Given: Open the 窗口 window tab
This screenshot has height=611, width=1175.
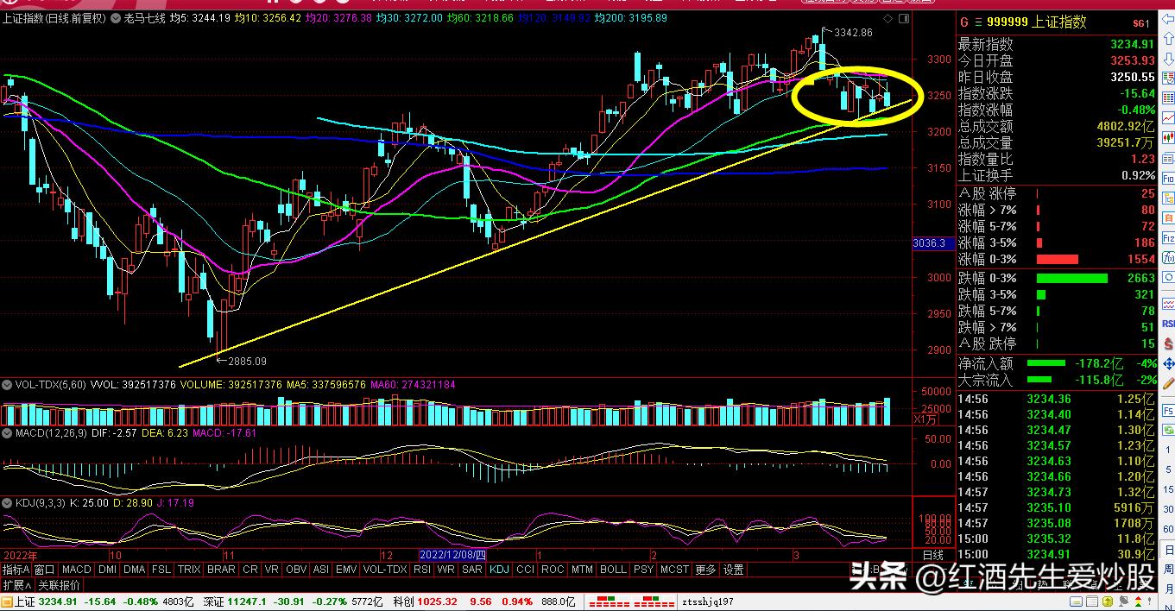Looking at the screenshot, I should (x=44, y=570).
